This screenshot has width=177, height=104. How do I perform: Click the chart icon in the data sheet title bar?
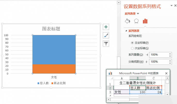tap(110, 73)
